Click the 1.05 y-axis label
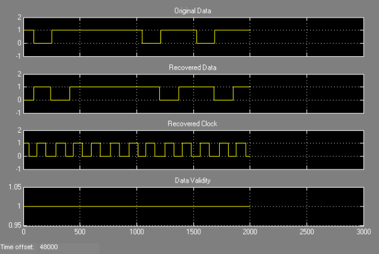The width and height of the screenshot is (379, 254). (x=15, y=187)
